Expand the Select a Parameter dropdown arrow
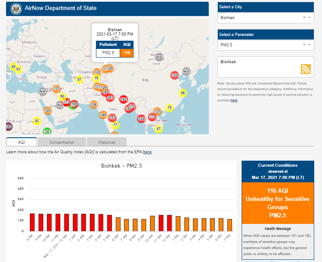The image size is (322, 262). [309, 44]
